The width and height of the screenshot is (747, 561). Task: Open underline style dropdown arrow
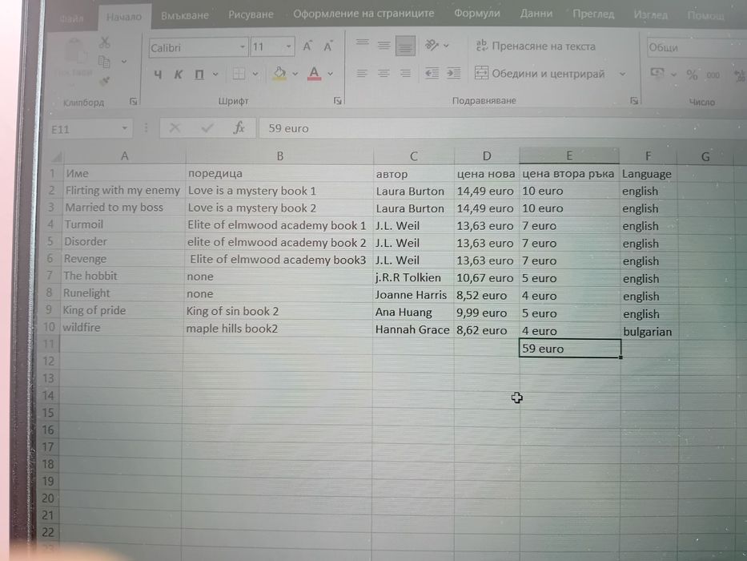[x=215, y=75]
